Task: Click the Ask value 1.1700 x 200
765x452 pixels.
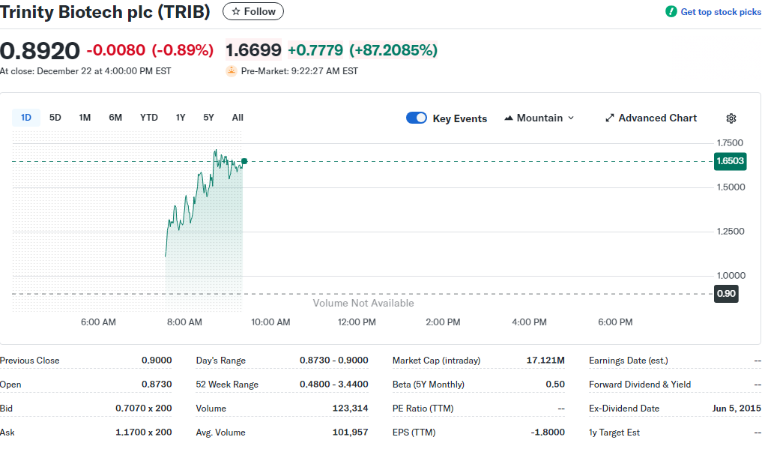Action: pos(143,432)
